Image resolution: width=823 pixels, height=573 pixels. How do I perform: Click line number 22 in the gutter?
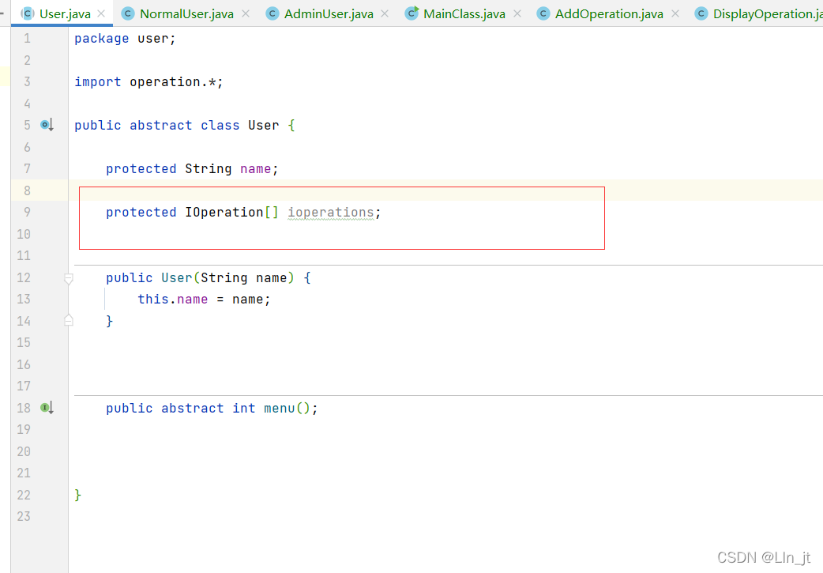click(24, 495)
